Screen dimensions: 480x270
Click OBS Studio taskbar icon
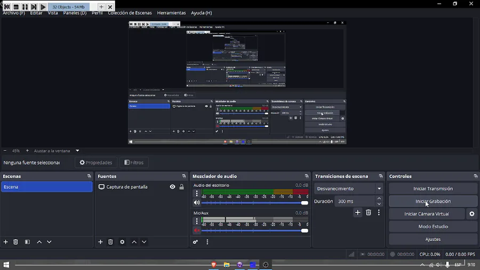point(266,265)
